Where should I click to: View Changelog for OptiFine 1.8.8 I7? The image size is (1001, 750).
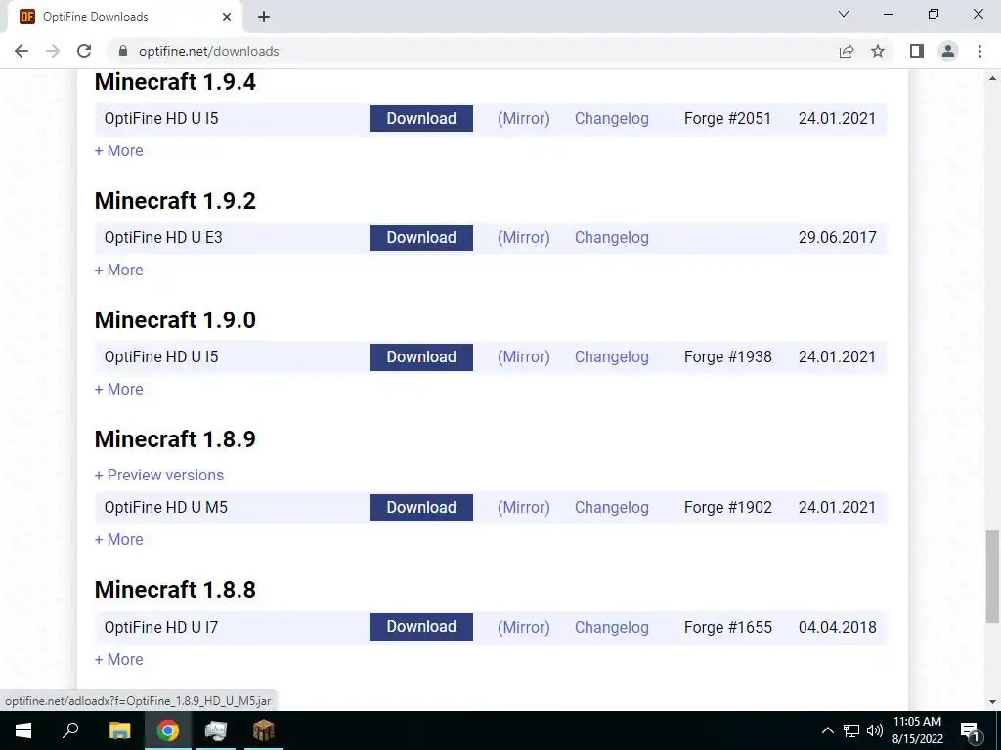pos(612,628)
